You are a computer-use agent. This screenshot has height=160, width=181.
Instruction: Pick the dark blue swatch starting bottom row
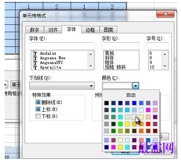[107, 147]
